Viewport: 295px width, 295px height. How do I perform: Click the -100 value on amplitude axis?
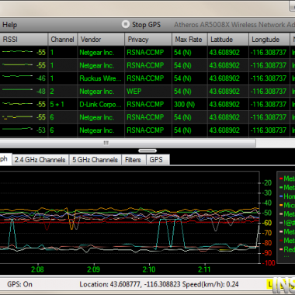point(268,263)
